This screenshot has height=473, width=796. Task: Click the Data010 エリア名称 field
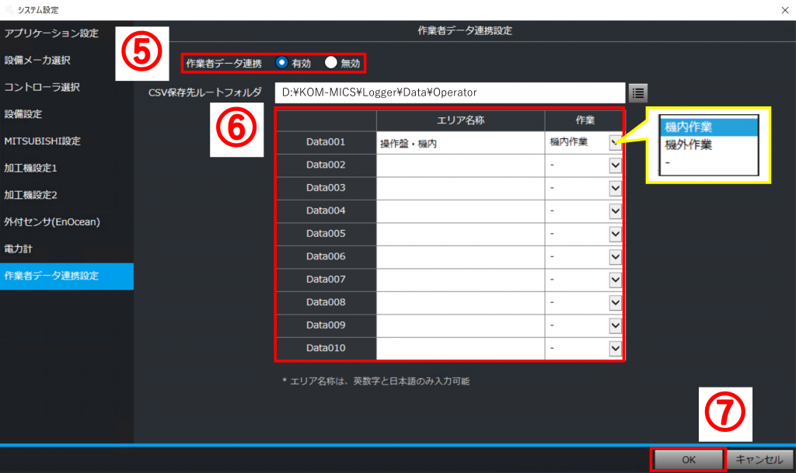click(460, 348)
